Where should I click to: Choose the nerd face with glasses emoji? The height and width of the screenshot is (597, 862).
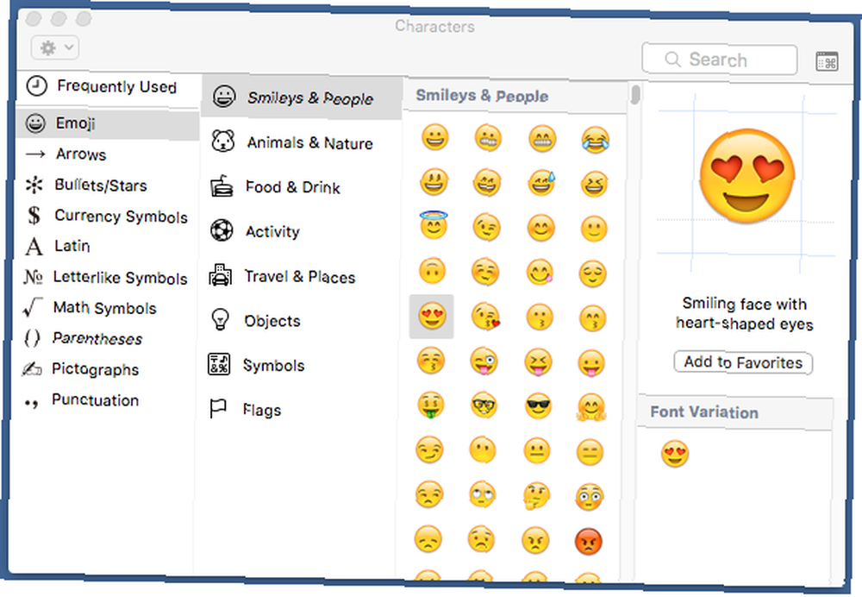click(x=484, y=406)
